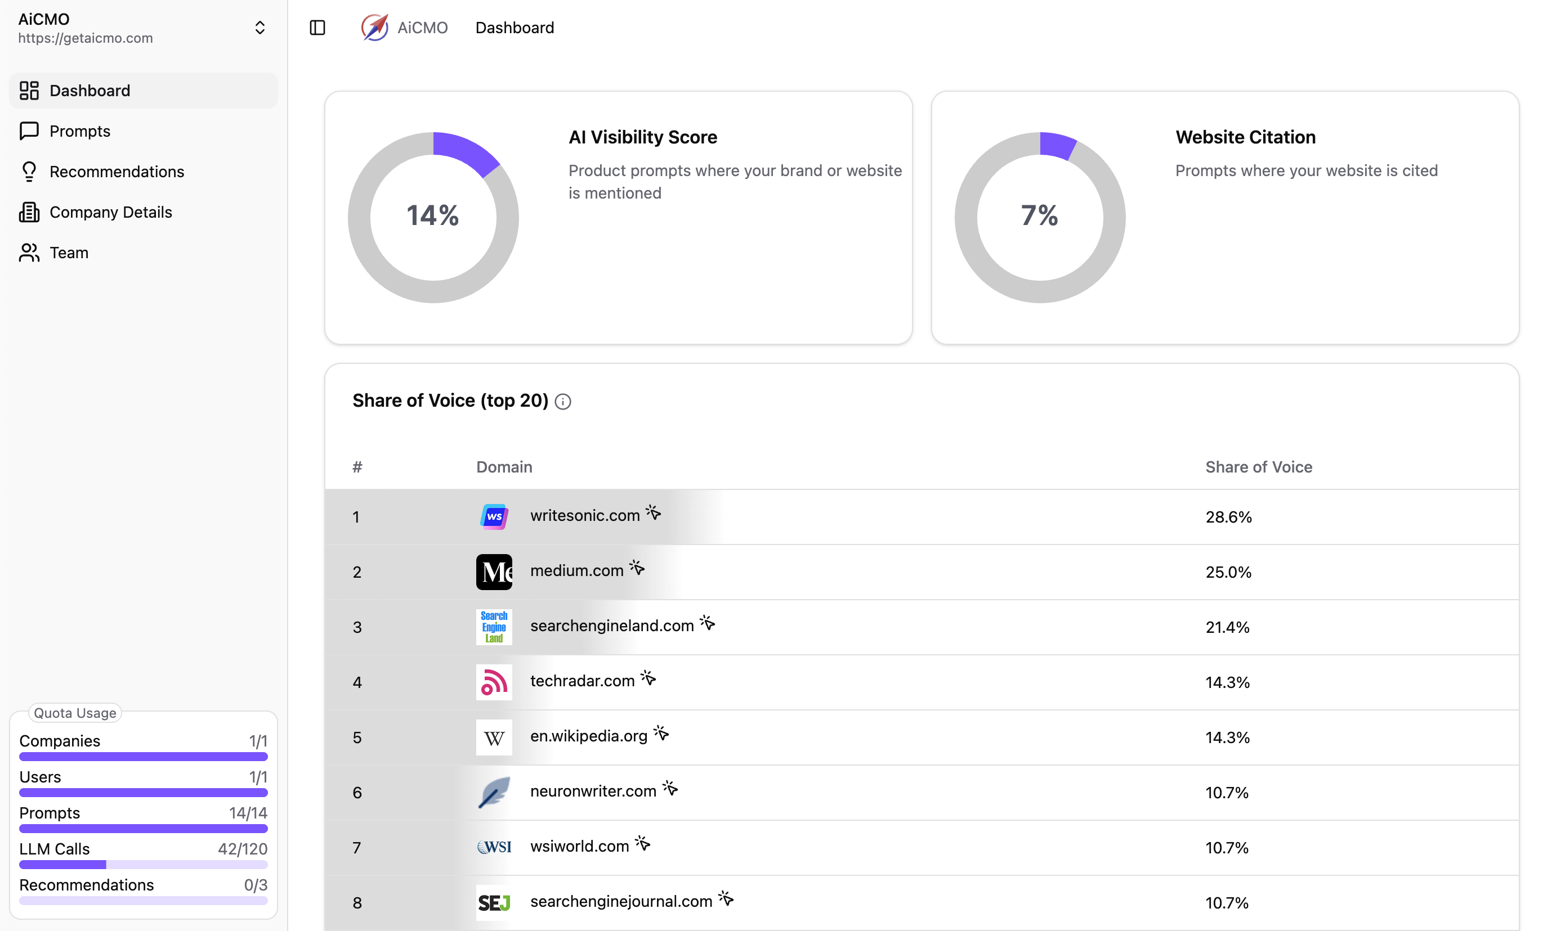Click the Quota Usage label
Viewport: 1552px width, 931px height.
(x=75, y=713)
